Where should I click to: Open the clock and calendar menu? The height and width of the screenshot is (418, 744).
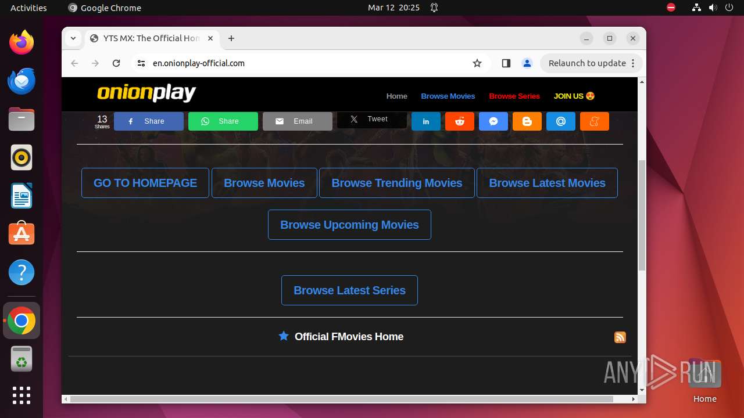(394, 8)
